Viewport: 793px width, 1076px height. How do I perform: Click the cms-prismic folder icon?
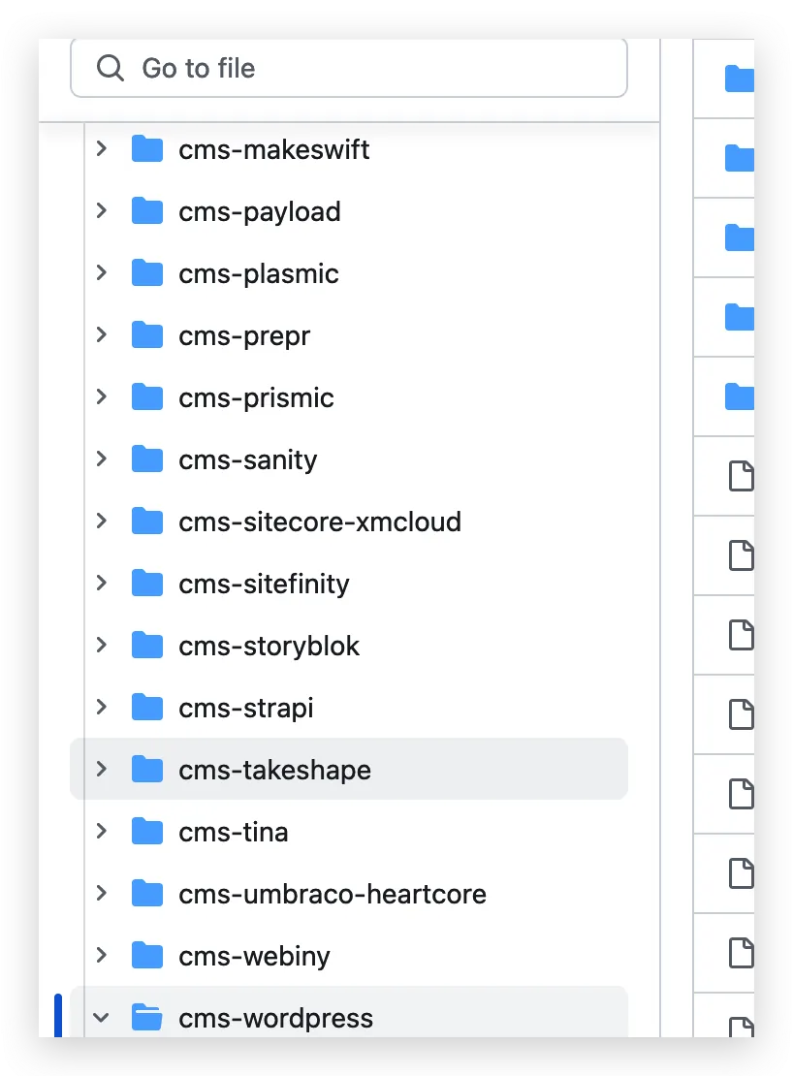pyautogui.click(x=146, y=397)
